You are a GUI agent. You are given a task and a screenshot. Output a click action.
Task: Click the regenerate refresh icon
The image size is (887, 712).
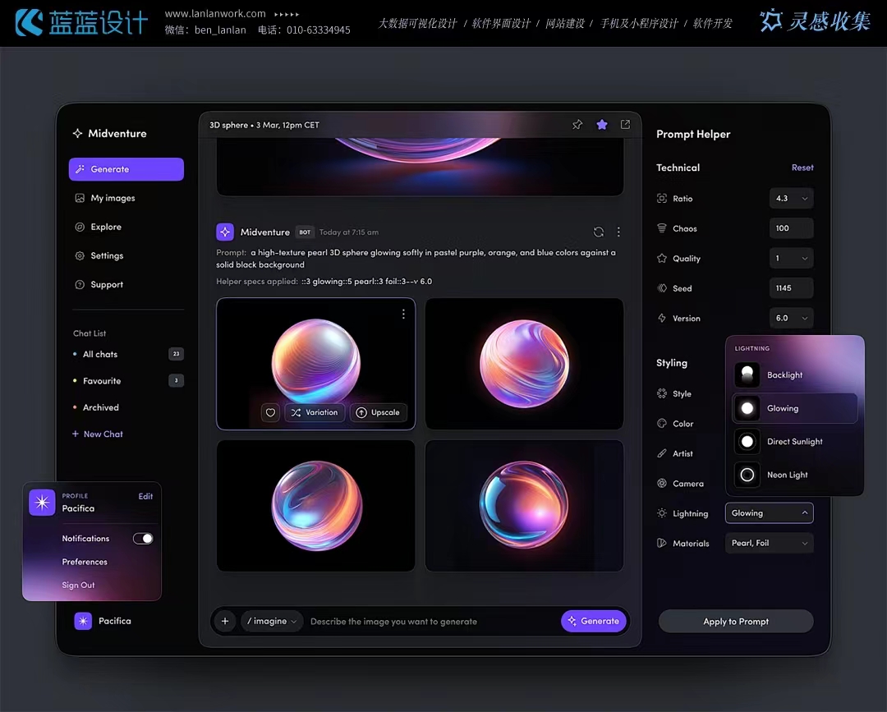tap(598, 232)
